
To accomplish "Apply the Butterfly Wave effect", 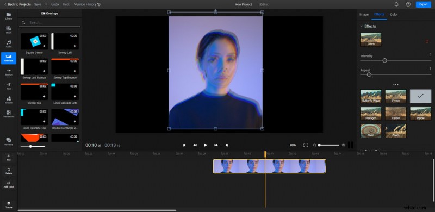I will (x=371, y=96).
